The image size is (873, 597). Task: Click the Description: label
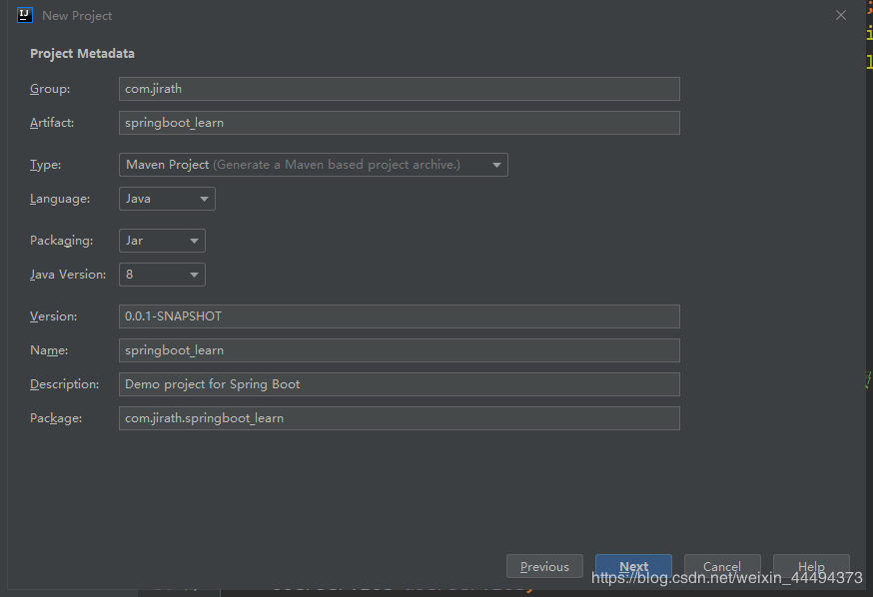[x=65, y=384]
